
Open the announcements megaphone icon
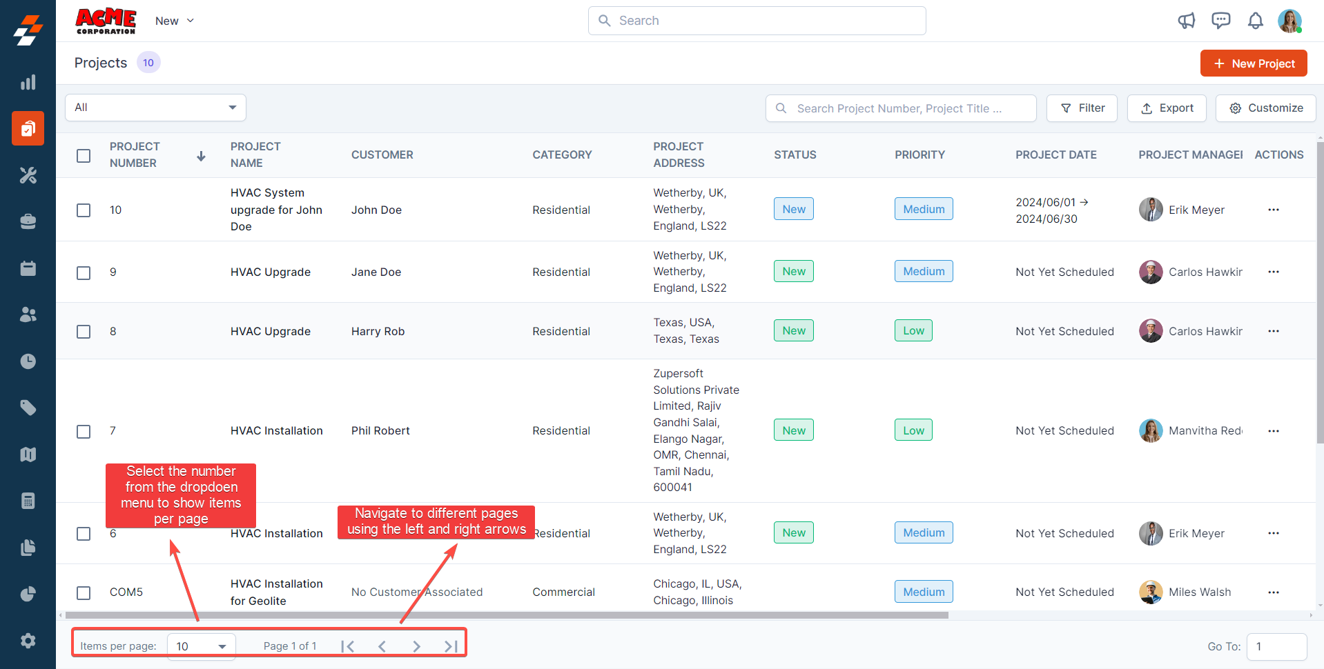coord(1186,21)
